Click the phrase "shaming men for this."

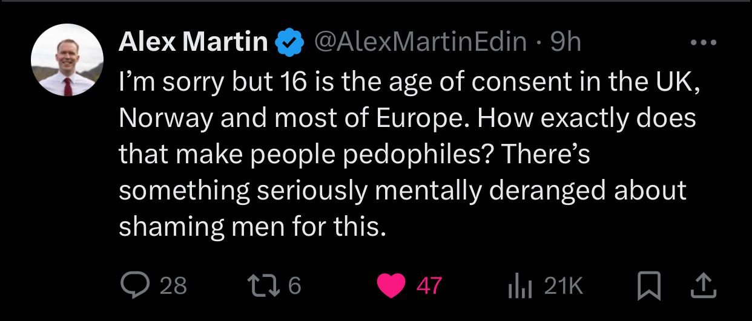(252, 226)
